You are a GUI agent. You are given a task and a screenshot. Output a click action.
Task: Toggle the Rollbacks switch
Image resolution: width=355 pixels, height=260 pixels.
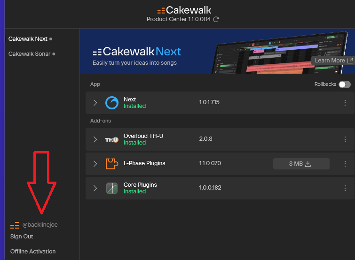pos(345,84)
